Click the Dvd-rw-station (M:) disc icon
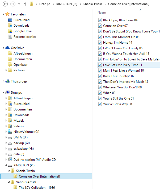This screenshot has width=160, height=189. point(10,159)
